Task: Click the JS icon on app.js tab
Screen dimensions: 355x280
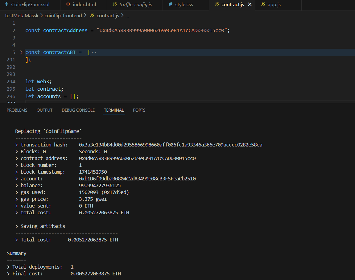Action: point(263,5)
